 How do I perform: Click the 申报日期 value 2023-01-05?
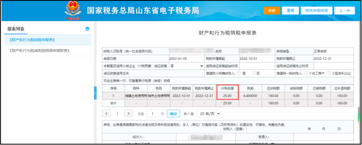coord(178,59)
